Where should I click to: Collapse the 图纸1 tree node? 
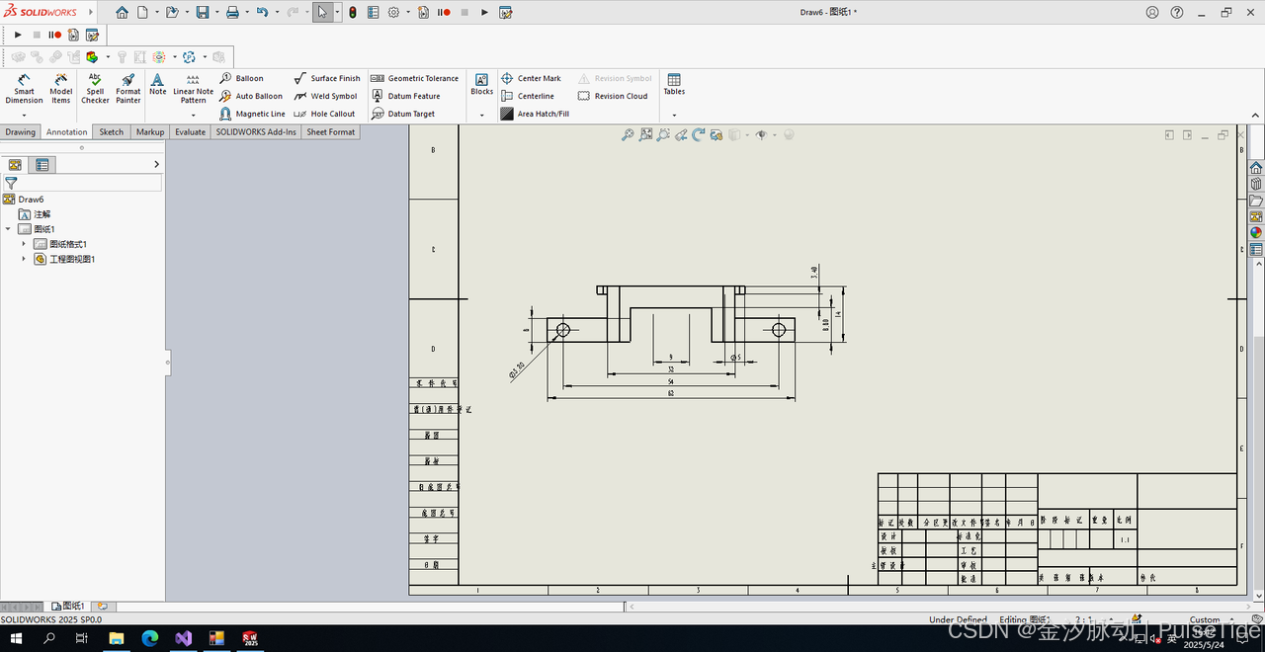pyautogui.click(x=8, y=229)
